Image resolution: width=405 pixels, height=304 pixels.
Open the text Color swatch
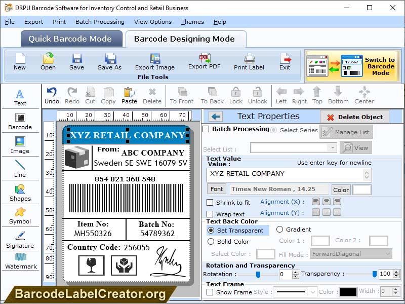tap(361, 188)
